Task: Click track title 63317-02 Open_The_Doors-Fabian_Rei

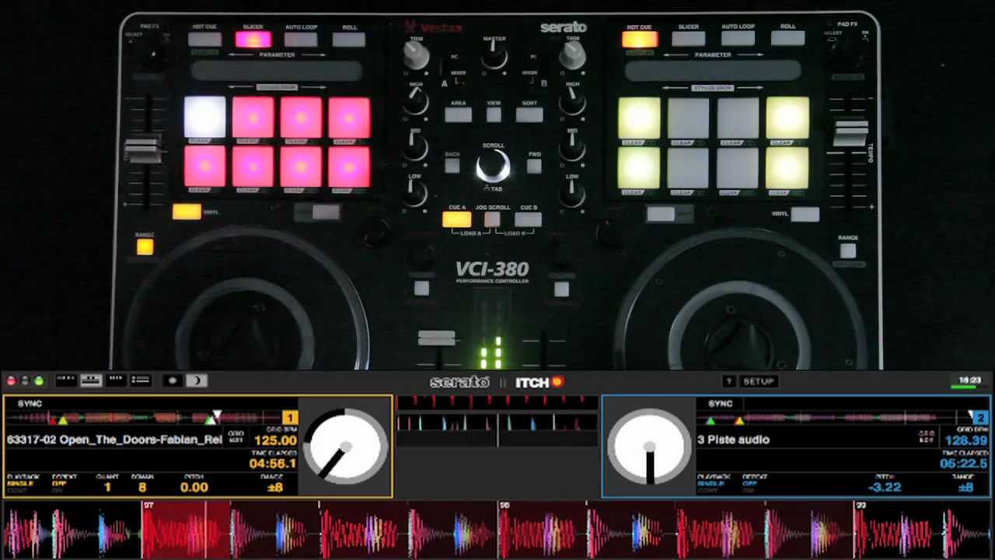Action: click(x=114, y=439)
